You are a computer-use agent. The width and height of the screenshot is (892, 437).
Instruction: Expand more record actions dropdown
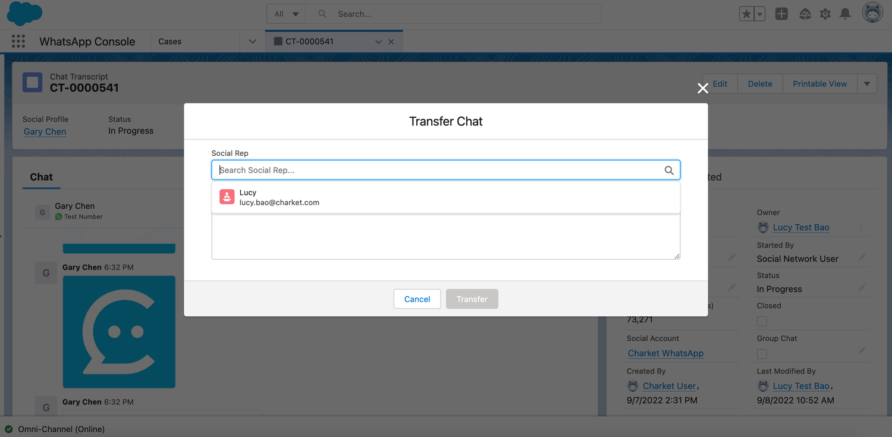point(866,84)
